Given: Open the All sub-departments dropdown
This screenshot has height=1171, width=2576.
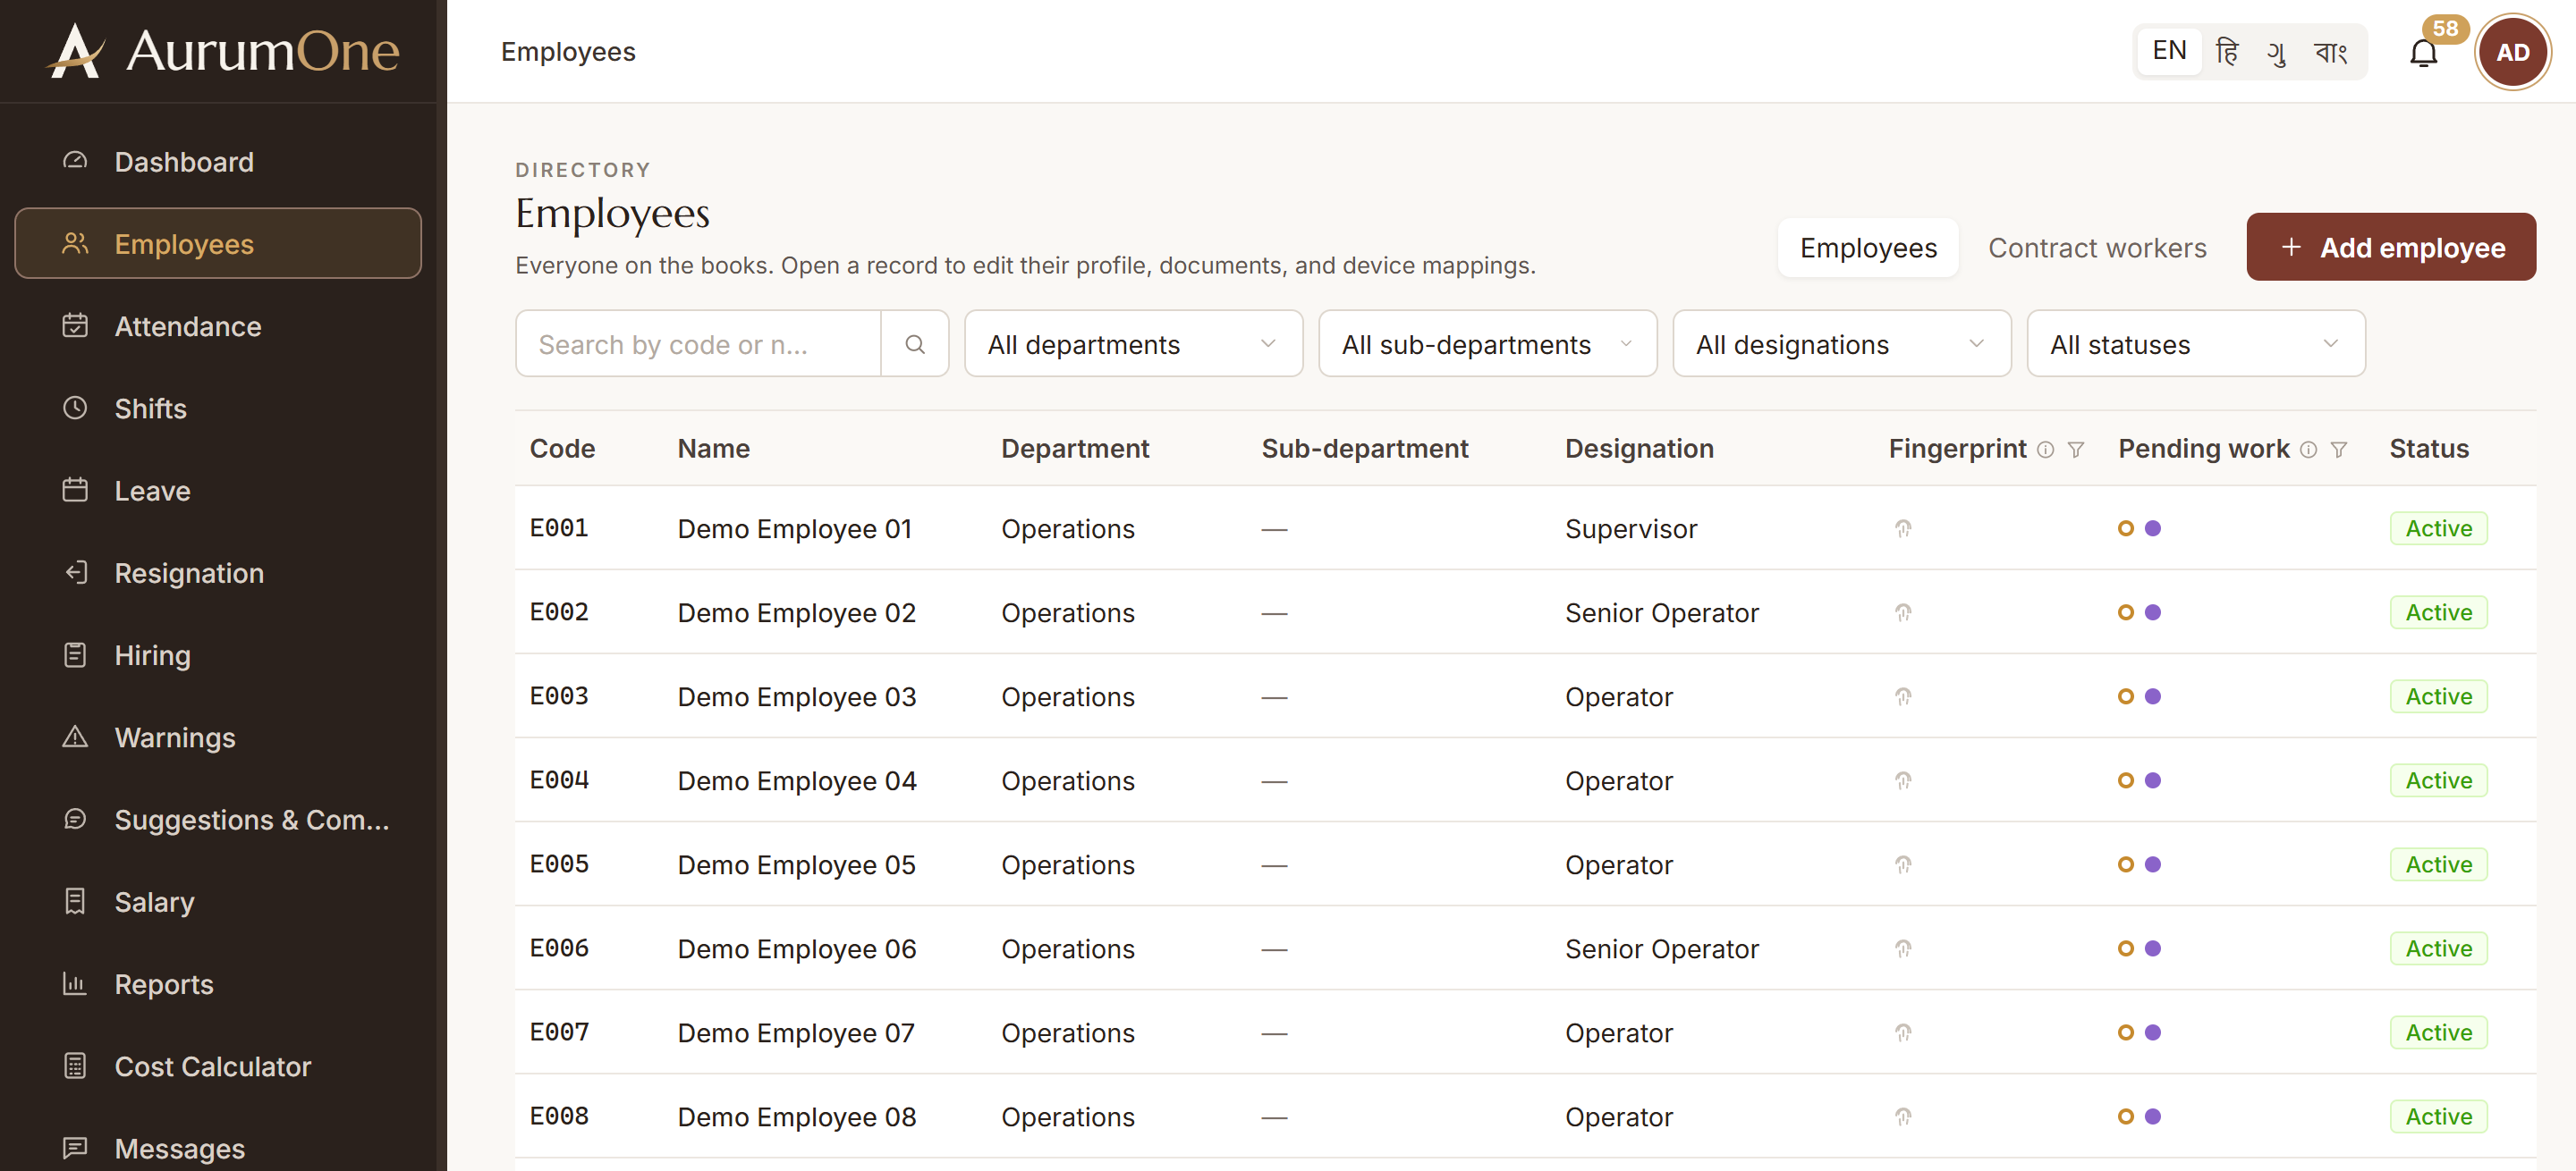Looking at the screenshot, I should point(1487,344).
